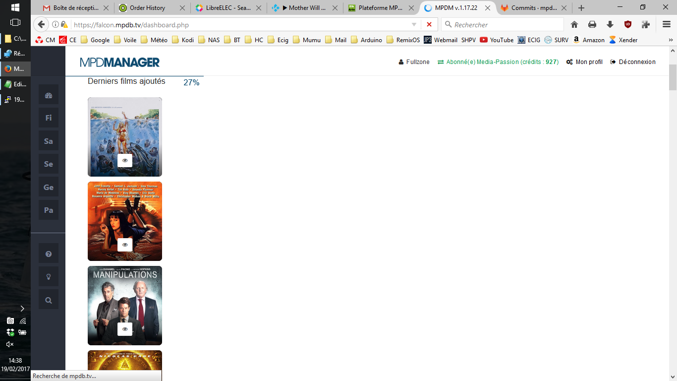
Task: Stop page loading with the red X
Action: click(429, 25)
